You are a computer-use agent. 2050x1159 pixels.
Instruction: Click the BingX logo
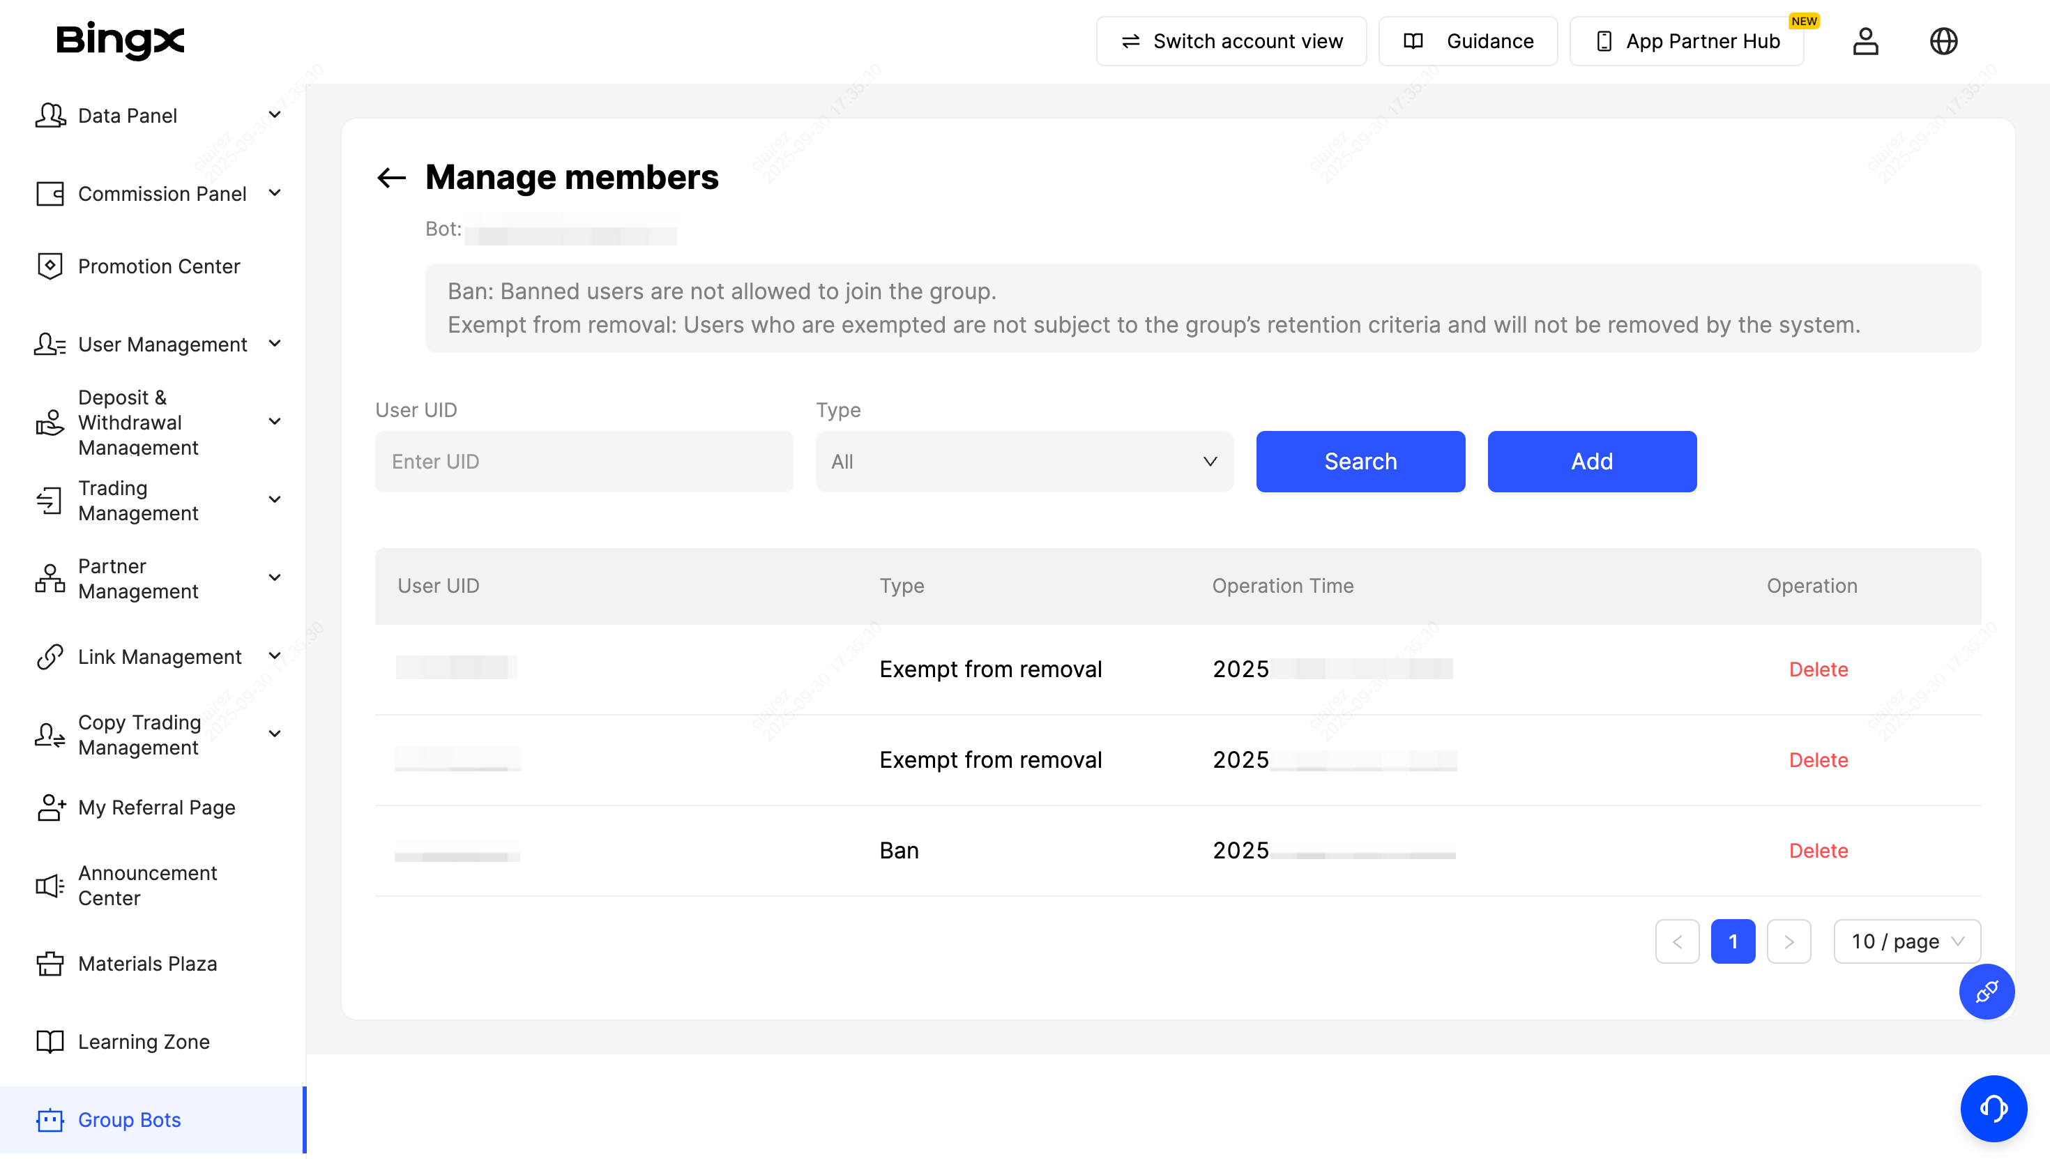tap(120, 40)
